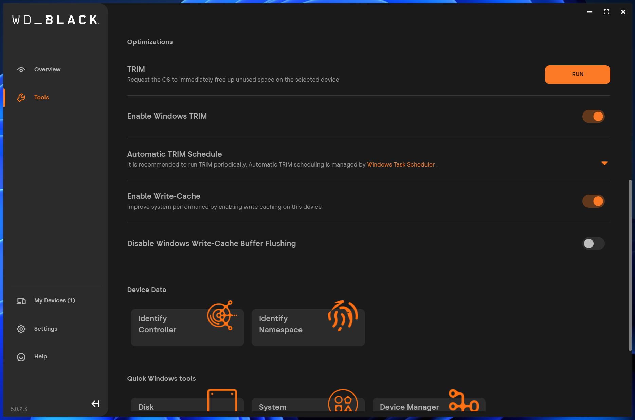Click the Settings gear icon
The width and height of the screenshot is (635, 420).
[x=21, y=329]
